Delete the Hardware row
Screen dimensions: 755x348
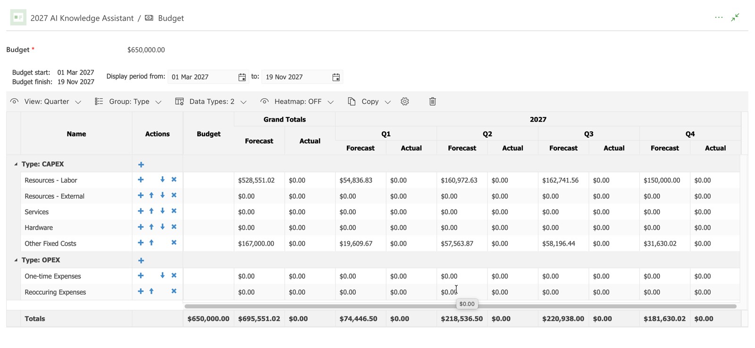(x=174, y=227)
